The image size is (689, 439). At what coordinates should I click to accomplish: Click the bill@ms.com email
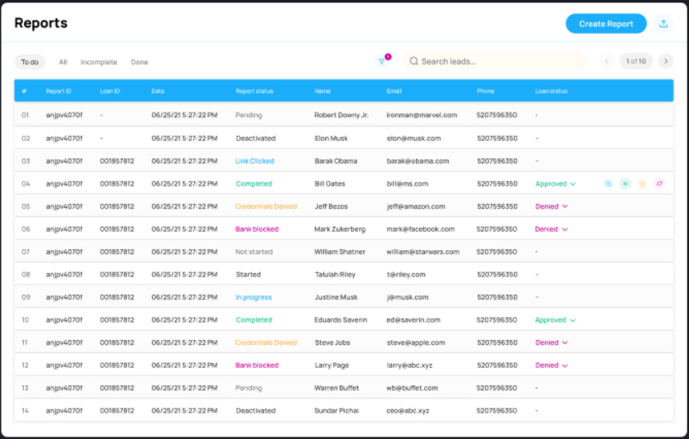[x=408, y=184]
